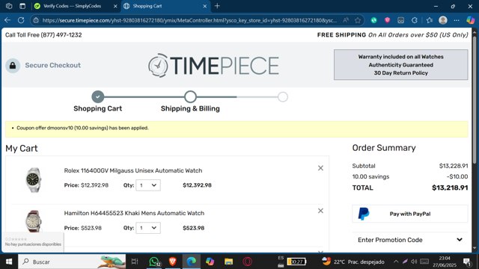479x269 pixels.
Task: Click the TOTAL amount $13,218.91
Action: click(450, 188)
